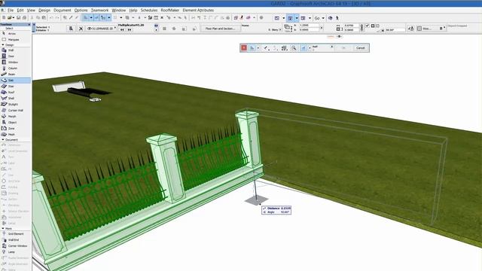Open the Window menu

click(x=119, y=10)
